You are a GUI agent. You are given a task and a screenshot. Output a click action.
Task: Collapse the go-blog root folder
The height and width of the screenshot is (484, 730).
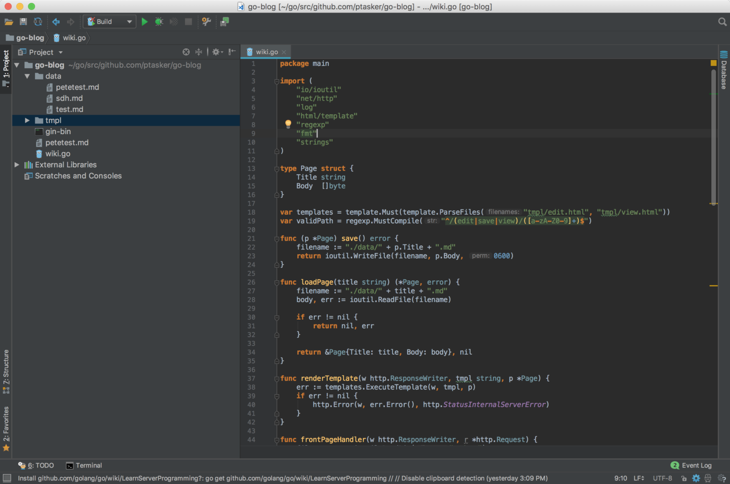point(17,65)
